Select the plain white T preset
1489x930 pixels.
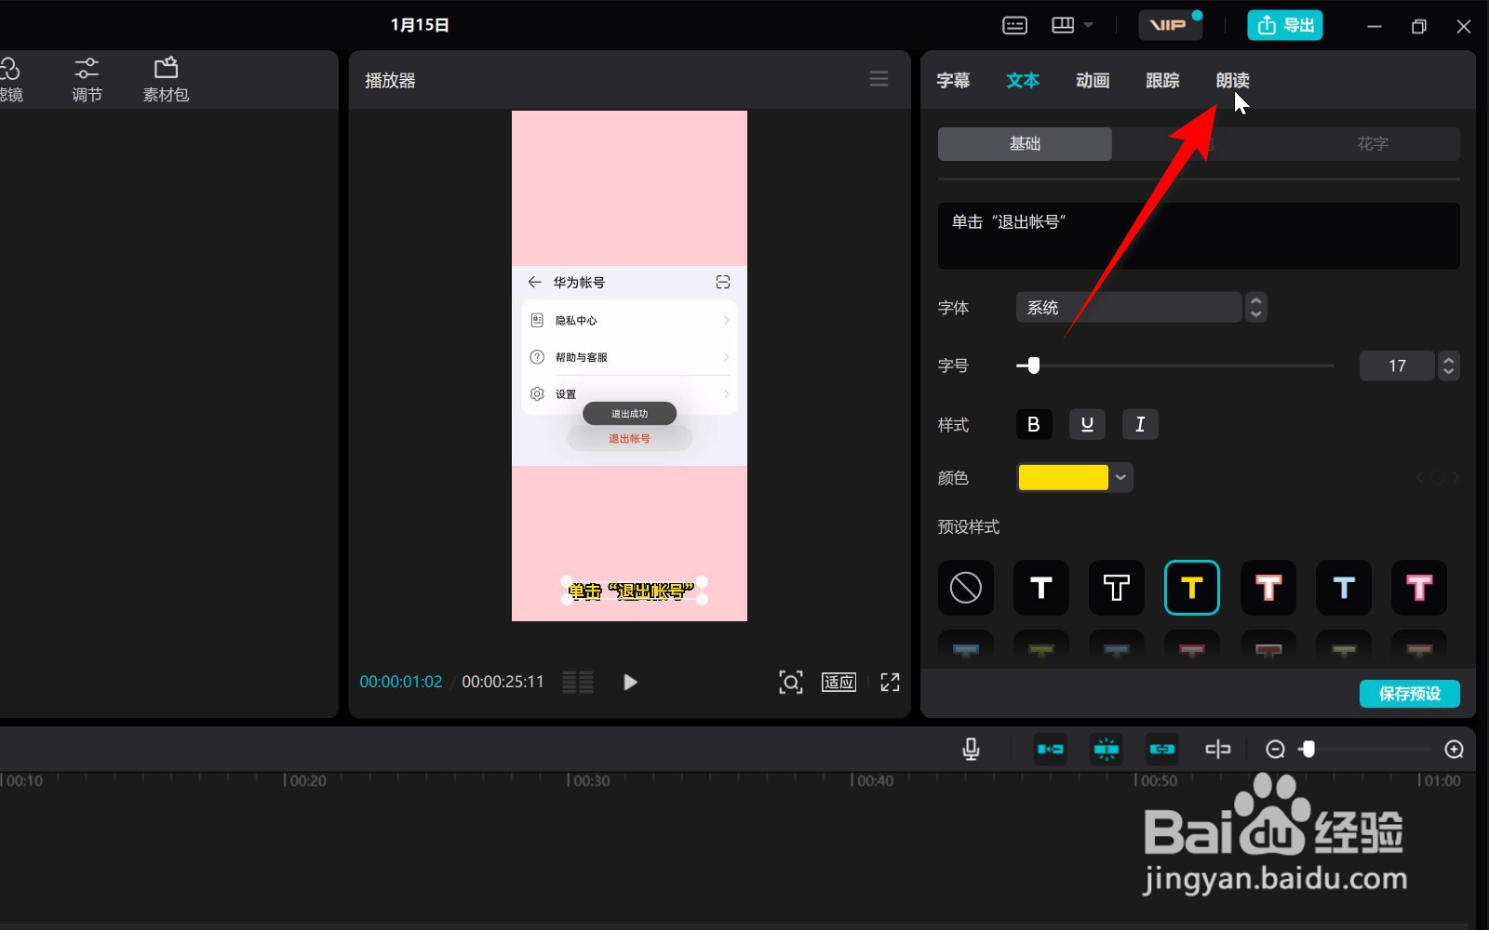coord(1041,588)
